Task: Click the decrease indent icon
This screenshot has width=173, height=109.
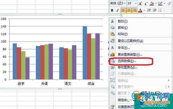Action: [149, 10]
